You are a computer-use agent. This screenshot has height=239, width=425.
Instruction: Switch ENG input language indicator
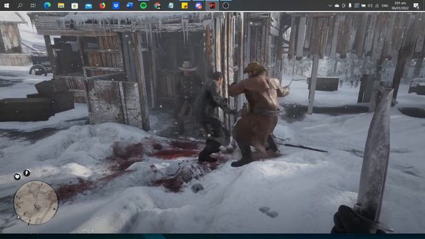pos(384,6)
